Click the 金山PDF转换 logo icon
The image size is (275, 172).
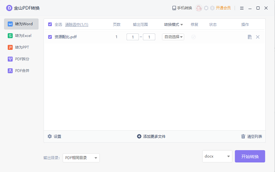[9, 8]
